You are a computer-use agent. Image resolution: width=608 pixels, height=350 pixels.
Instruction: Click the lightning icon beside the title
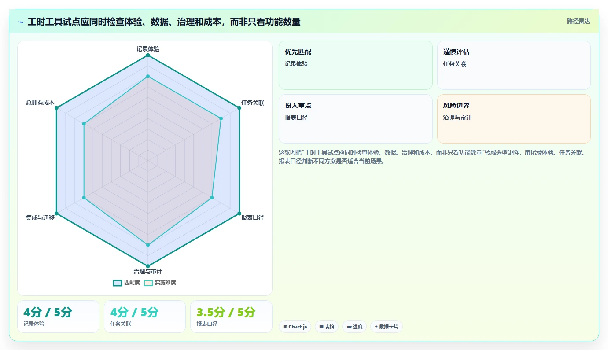[x=21, y=22]
